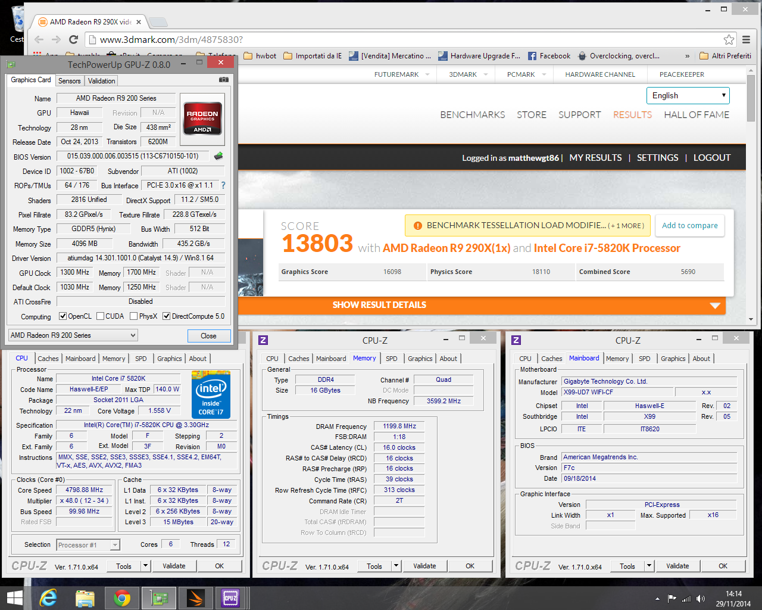Bookmark page with the star icon
The width and height of the screenshot is (762, 610).
click(729, 39)
